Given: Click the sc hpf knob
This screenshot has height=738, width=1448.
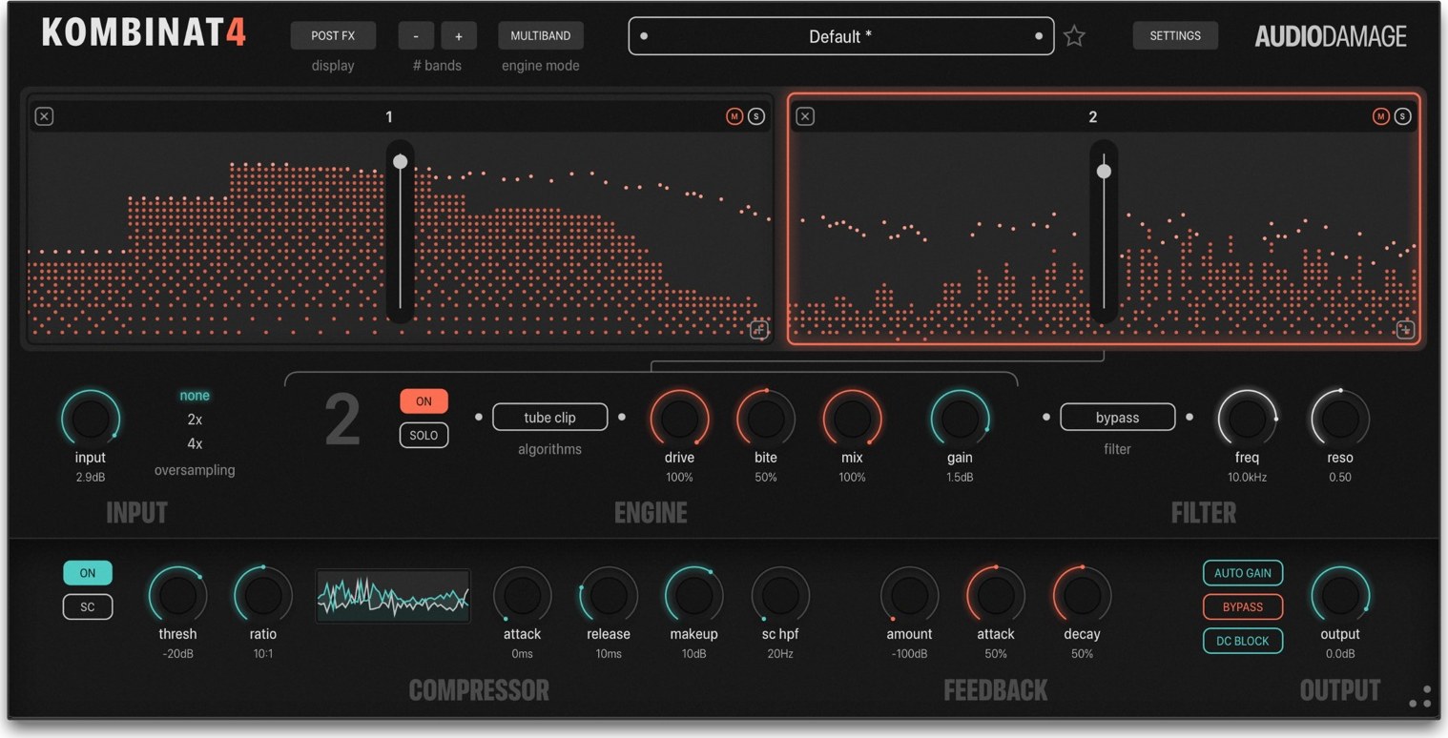Looking at the screenshot, I should [780, 595].
